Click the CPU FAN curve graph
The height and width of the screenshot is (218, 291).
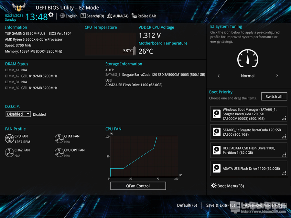click(144, 156)
